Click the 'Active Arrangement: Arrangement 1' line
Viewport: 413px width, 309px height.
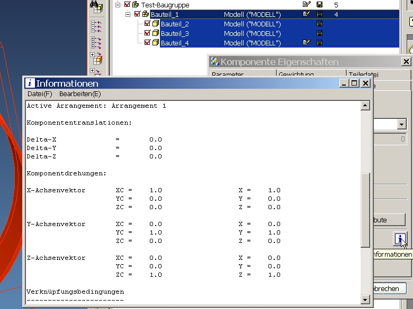pyautogui.click(x=96, y=106)
